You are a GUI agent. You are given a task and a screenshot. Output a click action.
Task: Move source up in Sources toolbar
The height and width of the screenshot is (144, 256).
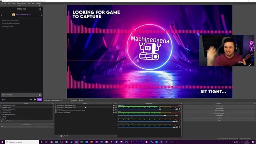64,136
